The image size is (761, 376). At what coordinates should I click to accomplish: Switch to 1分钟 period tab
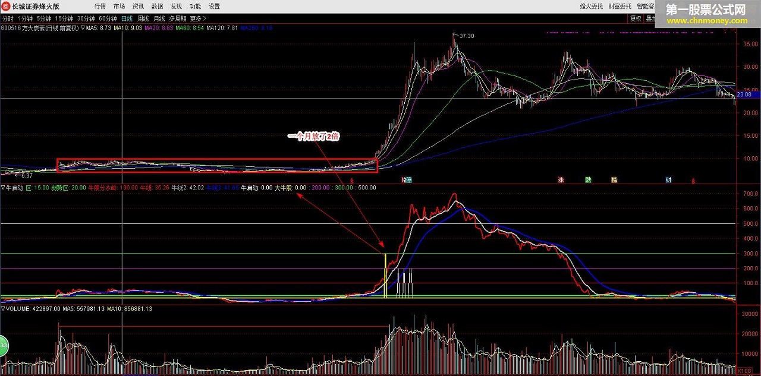(x=26, y=18)
